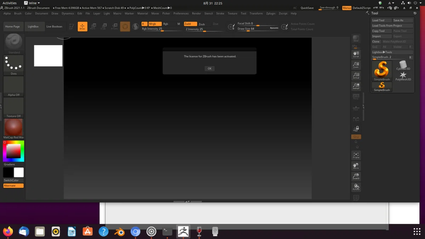Open the MatCap Red Wax material picker
This screenshot has width=425, height=239.
click(x=13, y=129)
